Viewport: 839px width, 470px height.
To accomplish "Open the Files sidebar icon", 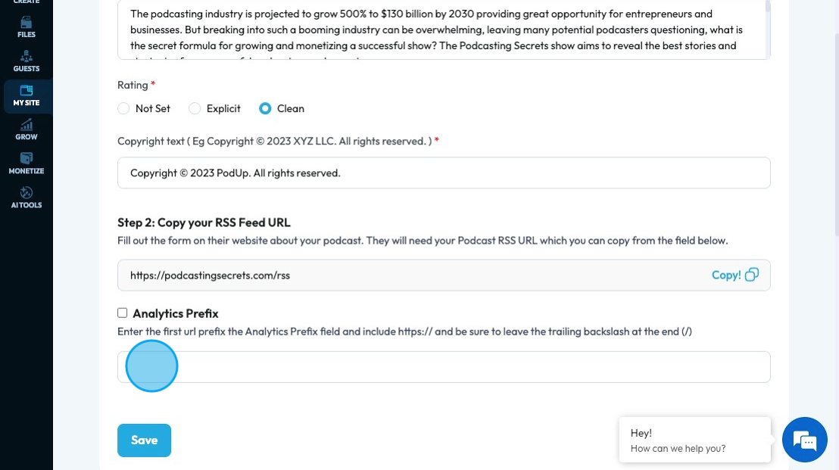I will [27, 26].
